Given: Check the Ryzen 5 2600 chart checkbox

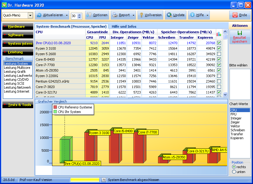Looking at the screenshot, I should (x=219, y=54).
